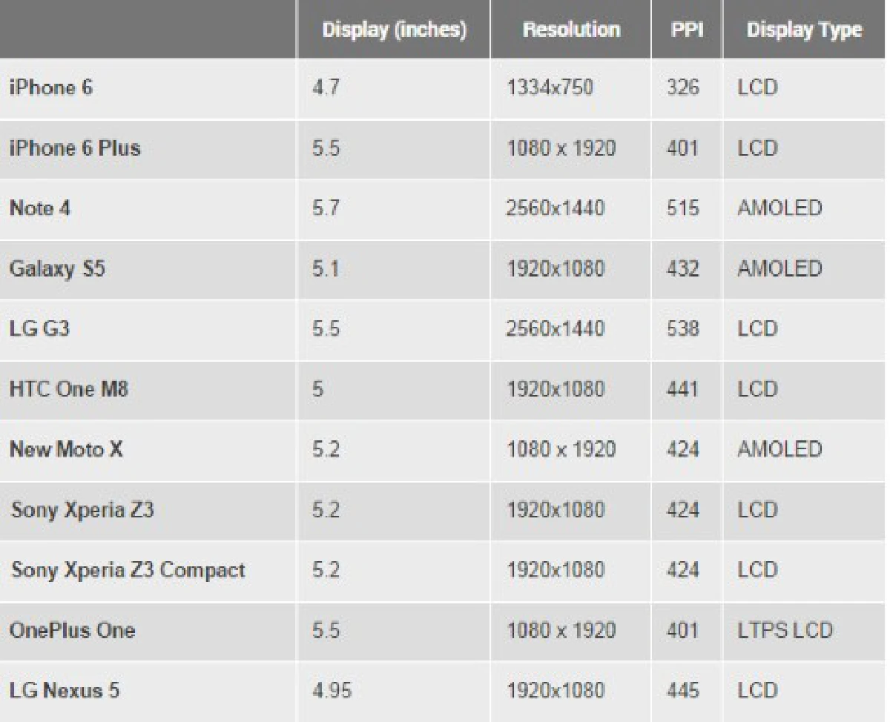Click the iPhone 6 Plus device name
Screen dimensions: 890x722
tap(75, 148)
